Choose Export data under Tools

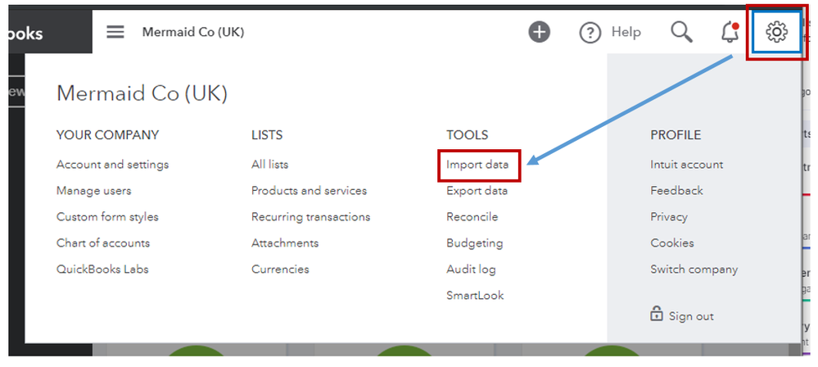(x=477, y=191)
